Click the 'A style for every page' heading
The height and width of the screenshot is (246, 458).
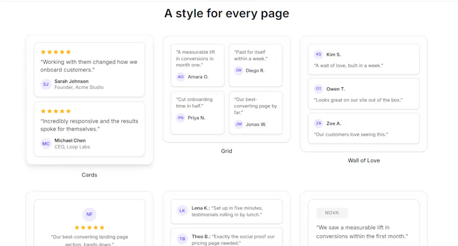pos(227,13)
